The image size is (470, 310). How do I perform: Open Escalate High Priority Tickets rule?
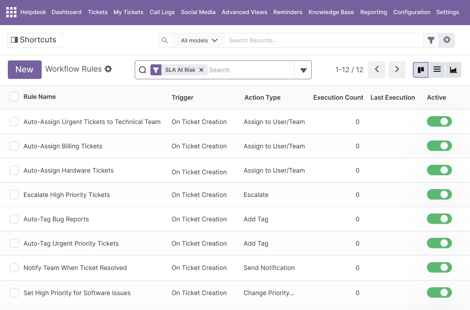coord(67,195)
